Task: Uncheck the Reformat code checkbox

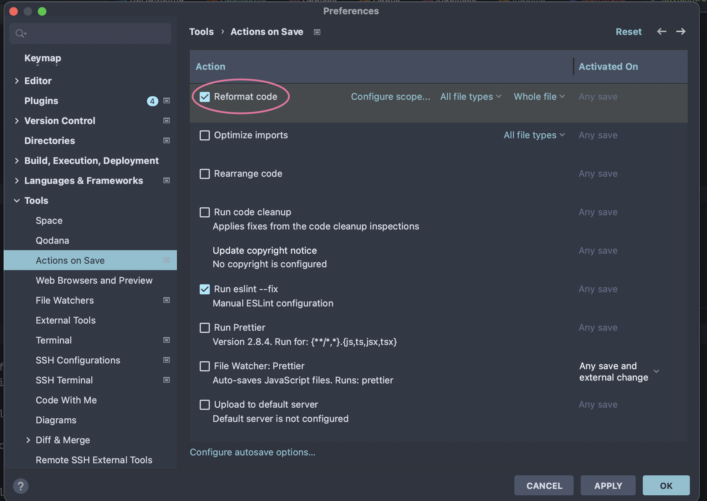Action: (205, 97)
